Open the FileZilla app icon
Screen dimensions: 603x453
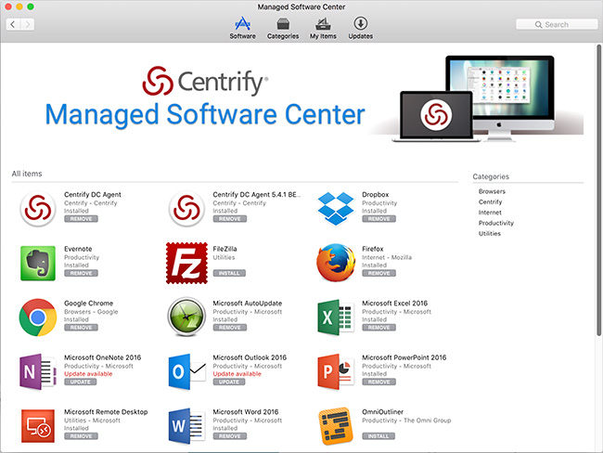(186, 263)
